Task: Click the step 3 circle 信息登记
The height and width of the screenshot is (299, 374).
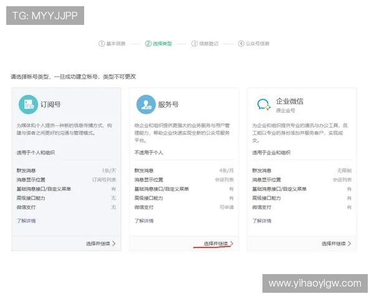Action: [194, 44]
